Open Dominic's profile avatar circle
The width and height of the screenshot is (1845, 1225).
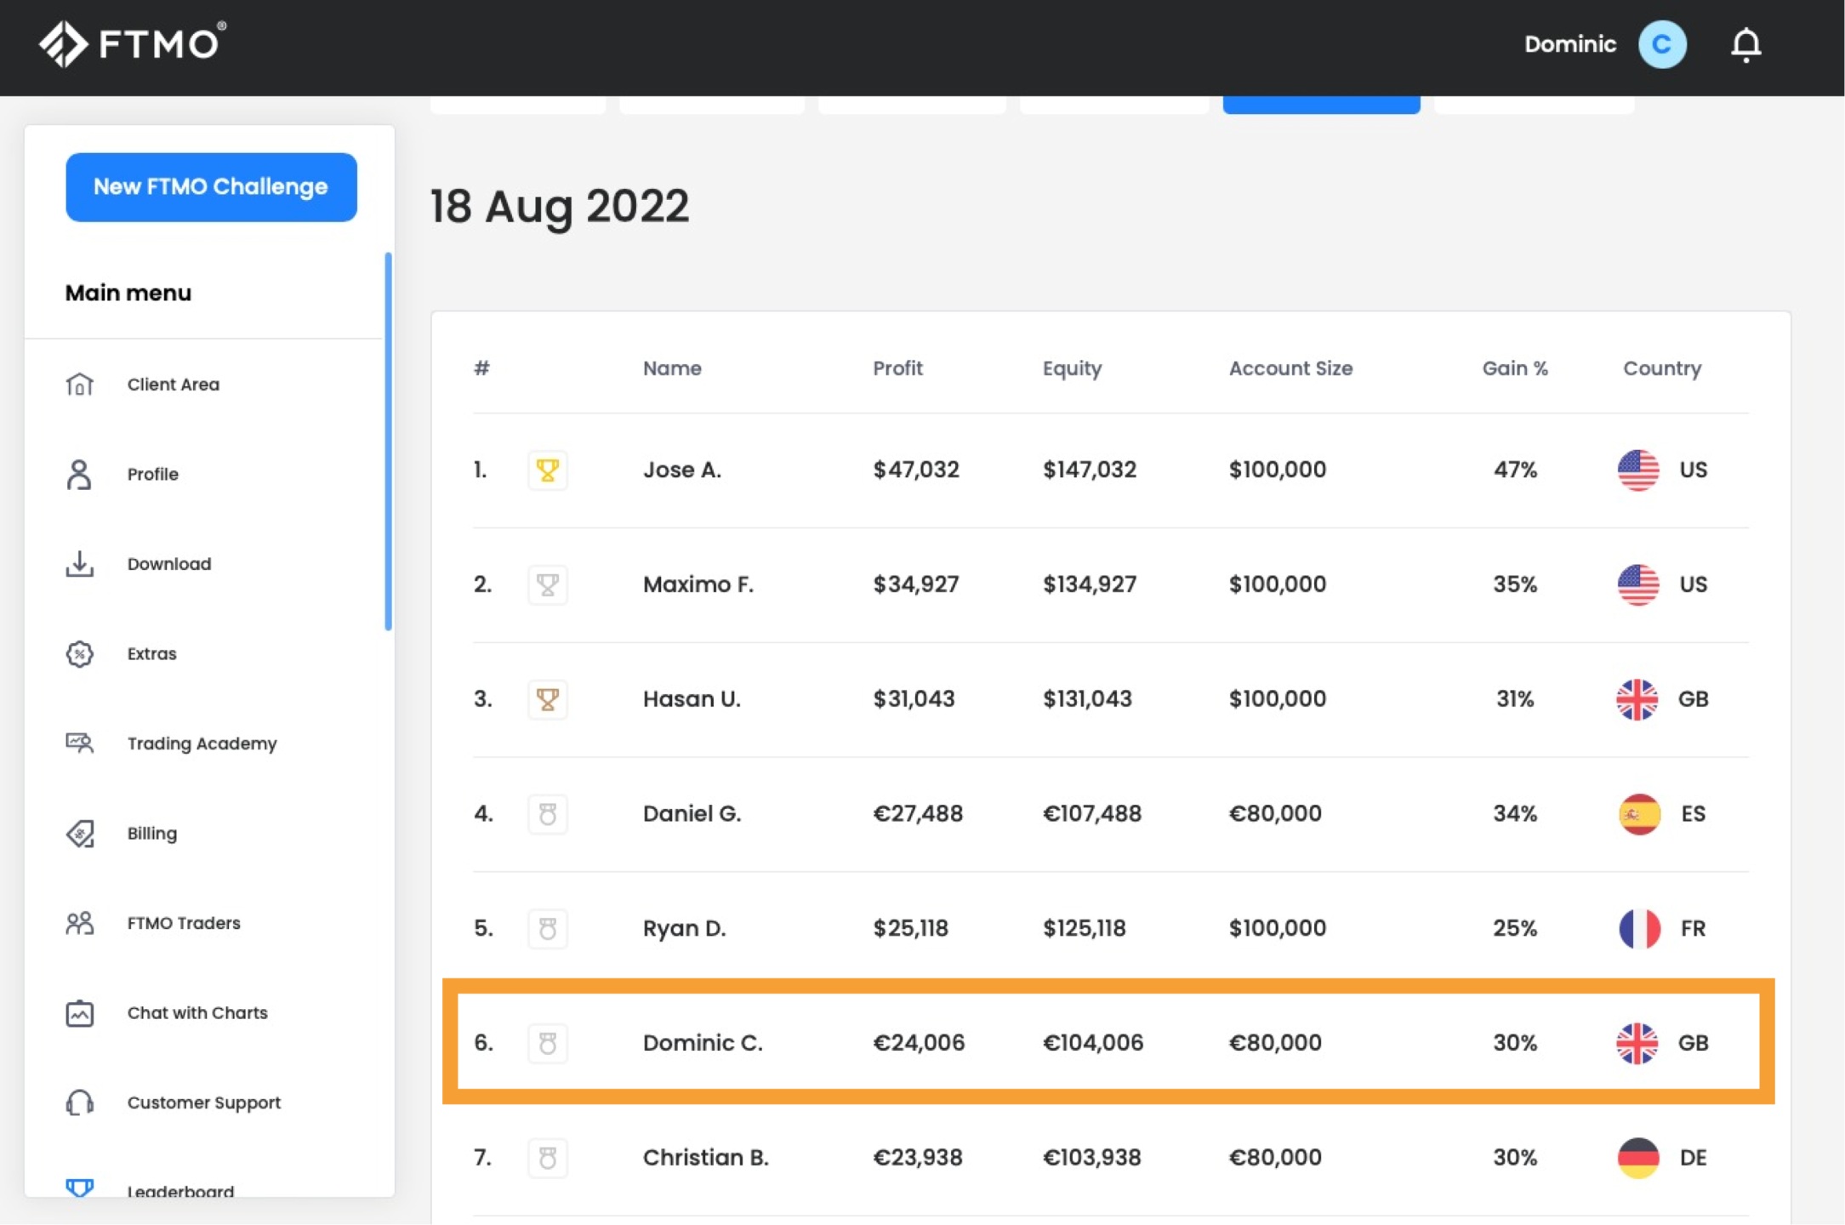[x=1662, y=44]
